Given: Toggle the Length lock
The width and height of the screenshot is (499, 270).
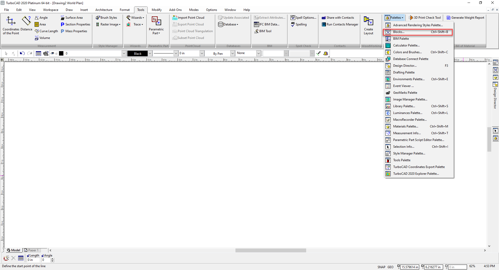Looking at the screenshot, I should tap(28, 256).
